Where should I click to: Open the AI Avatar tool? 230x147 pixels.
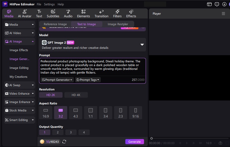pyautogui.click(x=25, y=14)
